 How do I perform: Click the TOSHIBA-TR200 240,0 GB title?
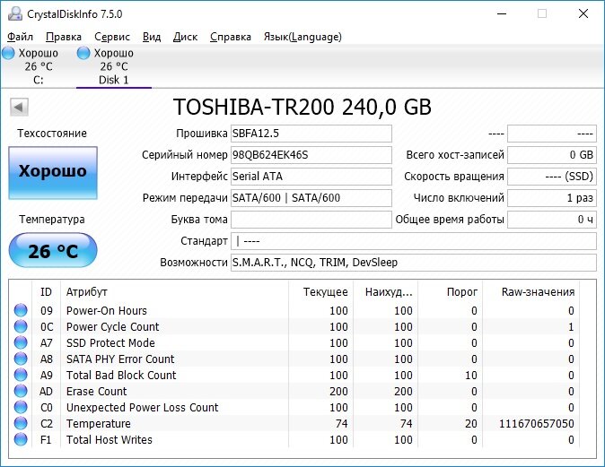(302, 108)
